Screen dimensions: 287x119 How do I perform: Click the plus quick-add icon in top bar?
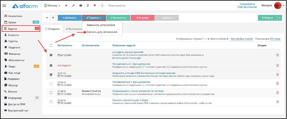[66, 6]
